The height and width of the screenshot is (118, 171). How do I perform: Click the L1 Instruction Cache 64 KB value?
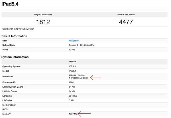tap(72, 87)
